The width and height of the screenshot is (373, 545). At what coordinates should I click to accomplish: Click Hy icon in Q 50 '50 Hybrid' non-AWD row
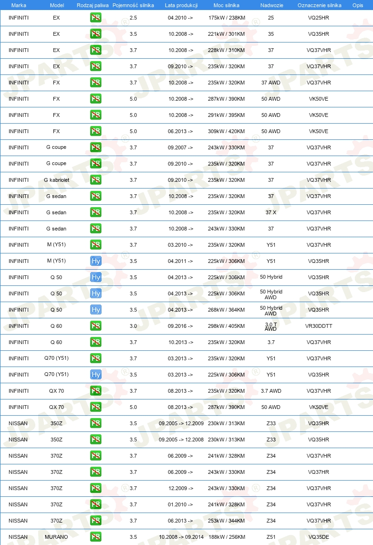click(x=95, y=277)
